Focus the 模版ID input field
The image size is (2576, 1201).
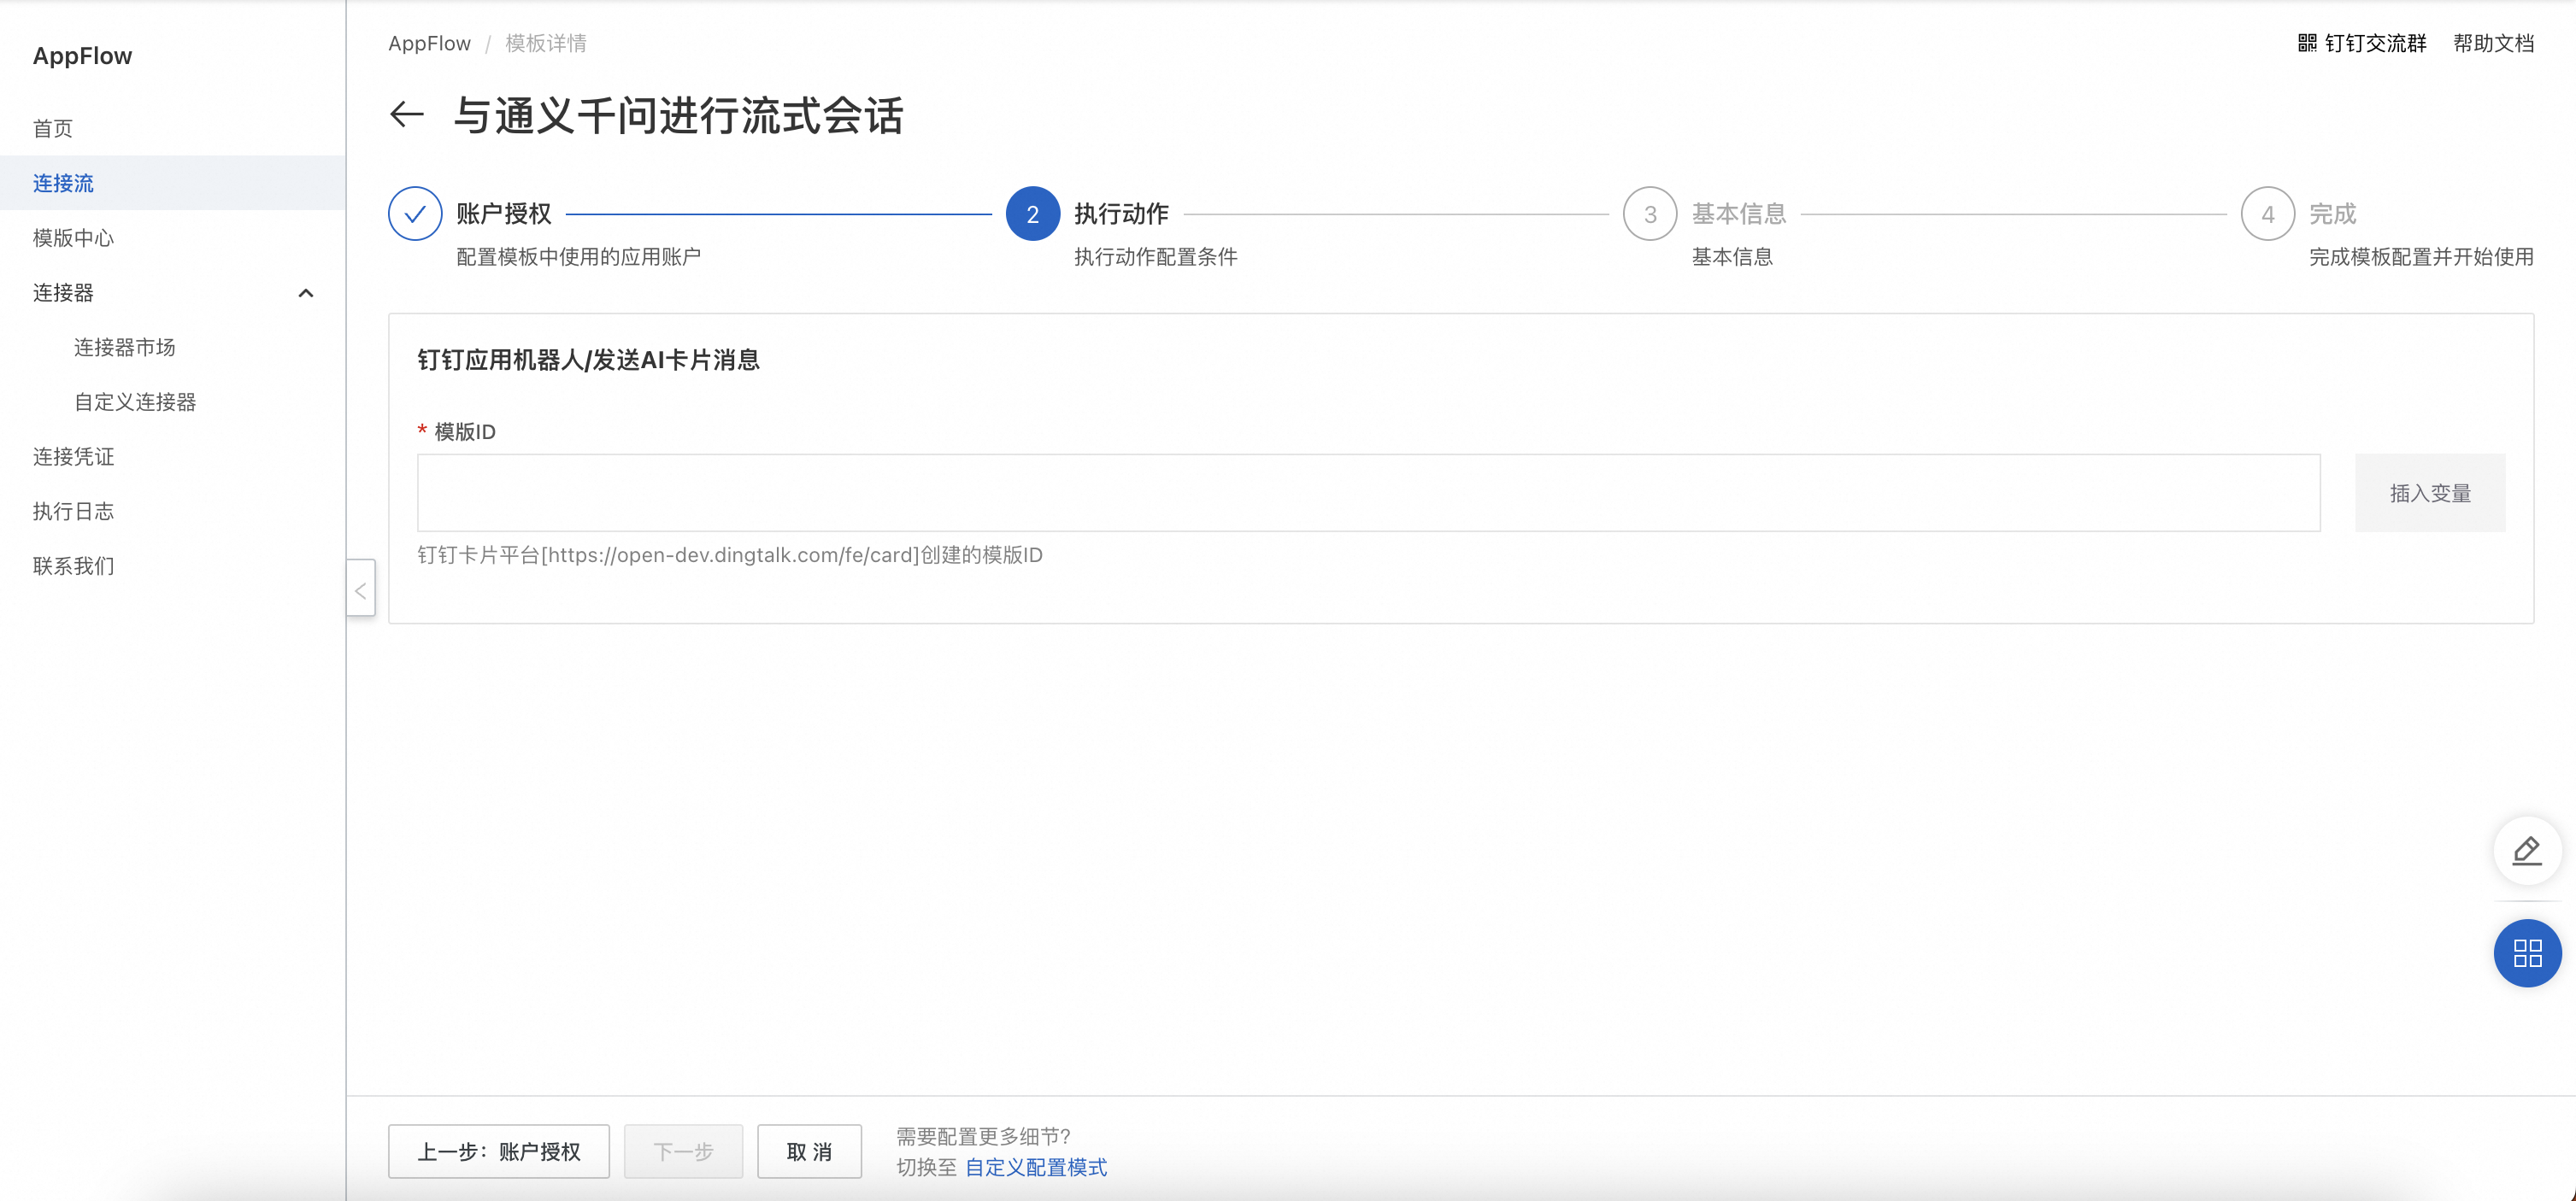coord(1368,494)
